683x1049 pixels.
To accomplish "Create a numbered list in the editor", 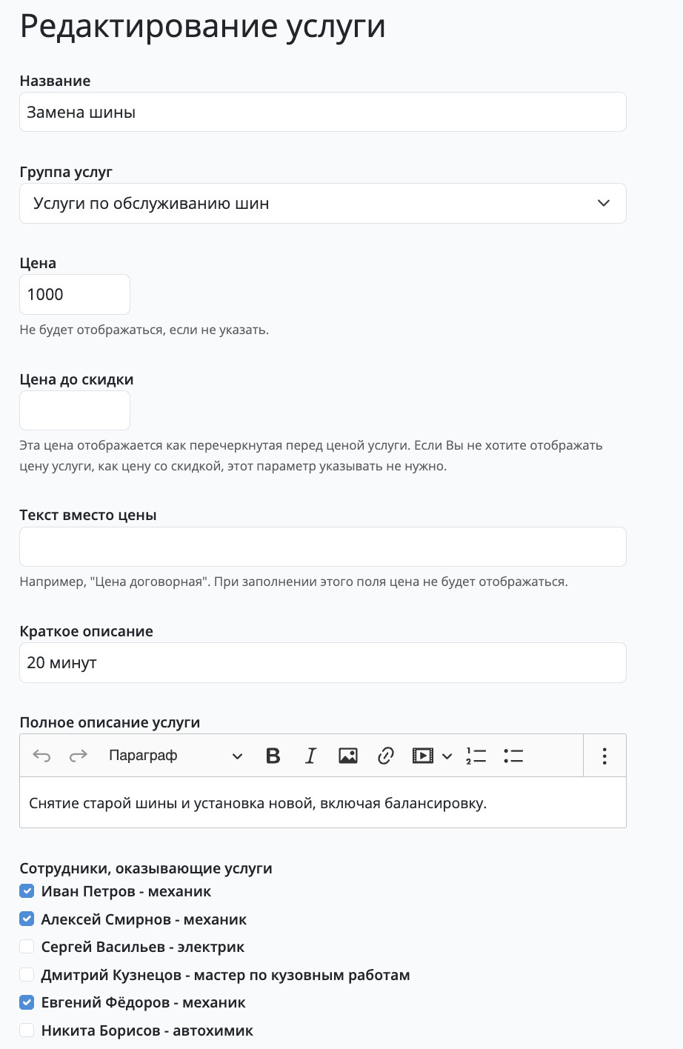I will pyautogui.click(x=476, y=756).
